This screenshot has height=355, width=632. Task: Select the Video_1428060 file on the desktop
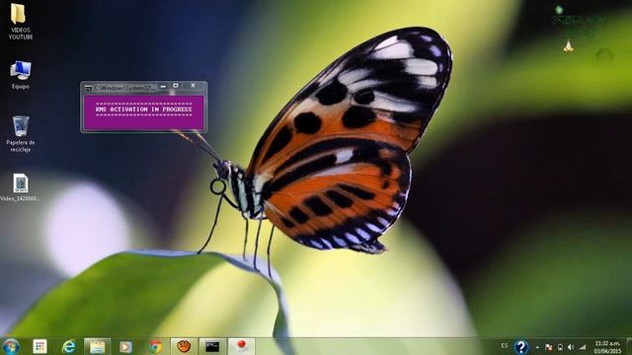[x=20, y=187]
